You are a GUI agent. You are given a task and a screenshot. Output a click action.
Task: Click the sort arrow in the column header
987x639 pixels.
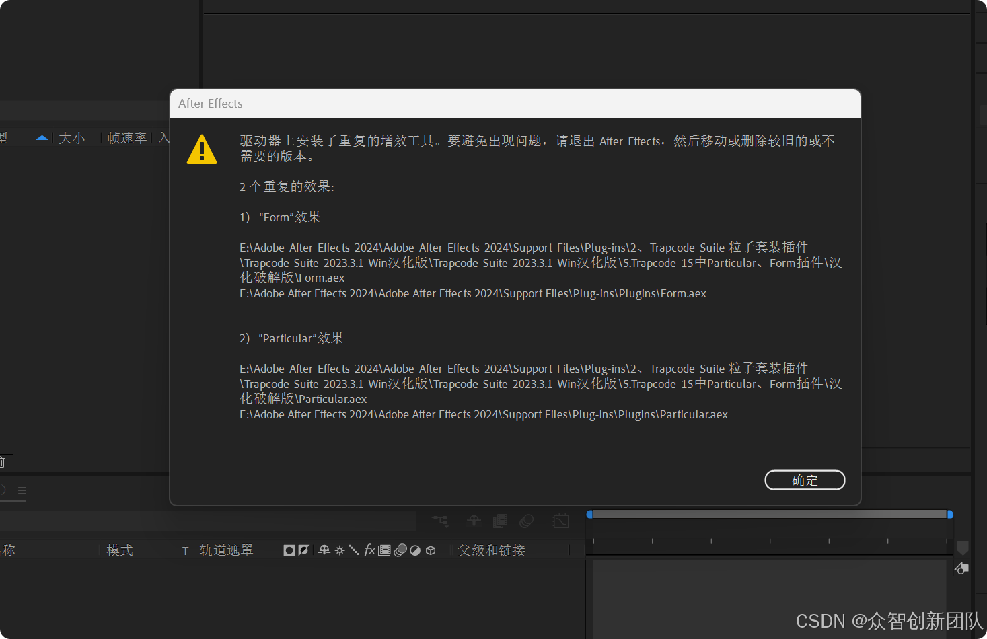(x=42, y=137)
